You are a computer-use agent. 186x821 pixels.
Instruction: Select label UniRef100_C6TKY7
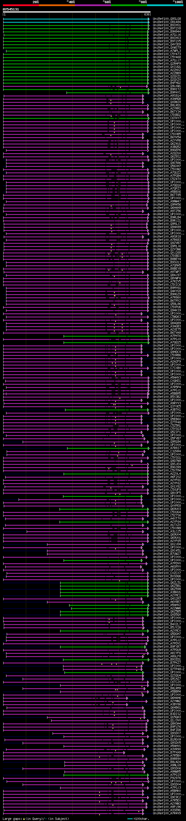pyautogui.click(x=167, y=118)
